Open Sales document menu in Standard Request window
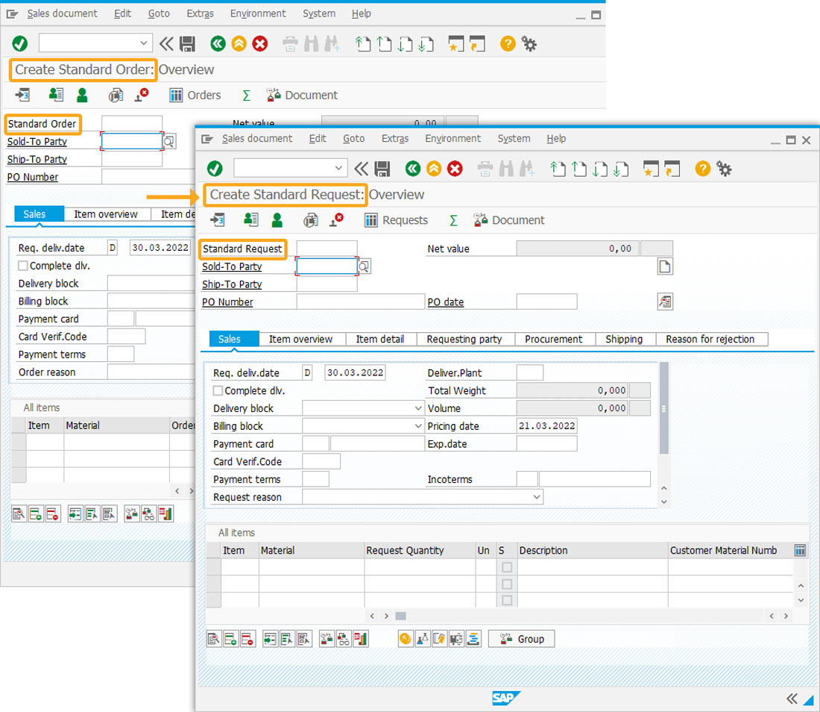The image size is (820, 712). coord(256,139)
